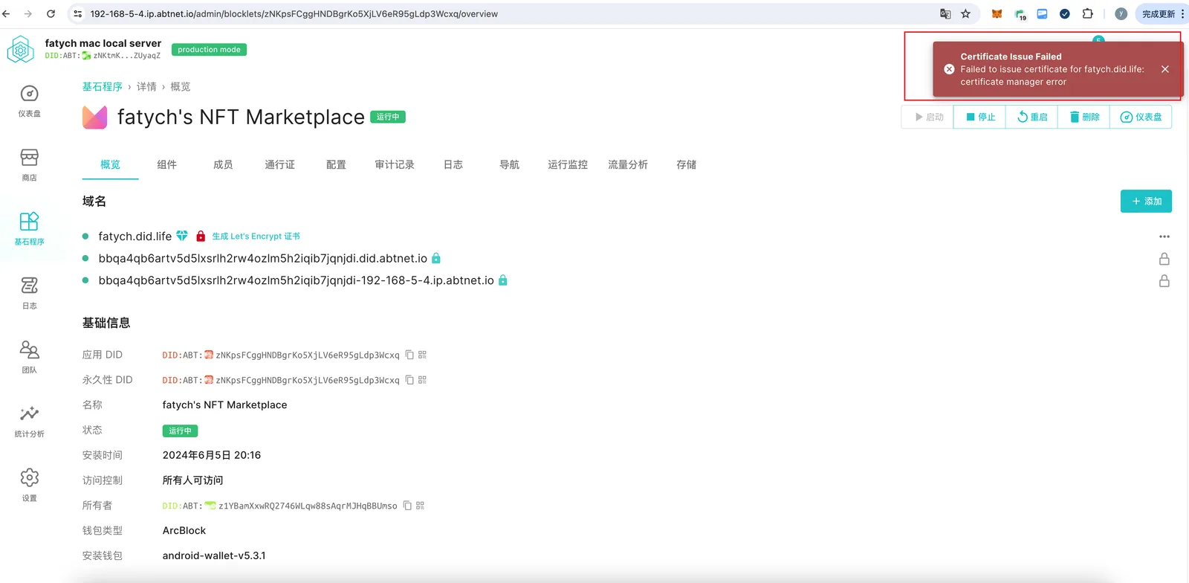Viewport: 1189px width, 583px height.
Task: Click the server DID in the header
Action: (x=103, y=56)
